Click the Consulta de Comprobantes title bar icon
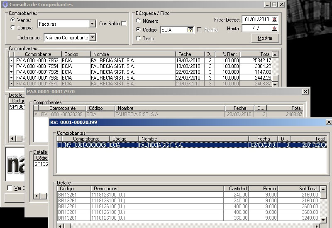Viewport: 332px width, 228px height. [x=5, y=5]
